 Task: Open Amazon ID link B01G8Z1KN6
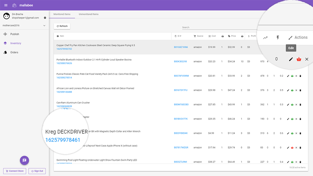(181, 47)
